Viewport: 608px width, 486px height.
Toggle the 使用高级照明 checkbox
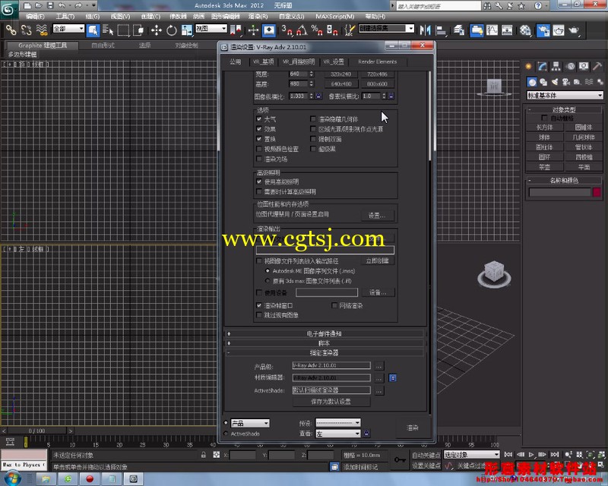point(259,181)
